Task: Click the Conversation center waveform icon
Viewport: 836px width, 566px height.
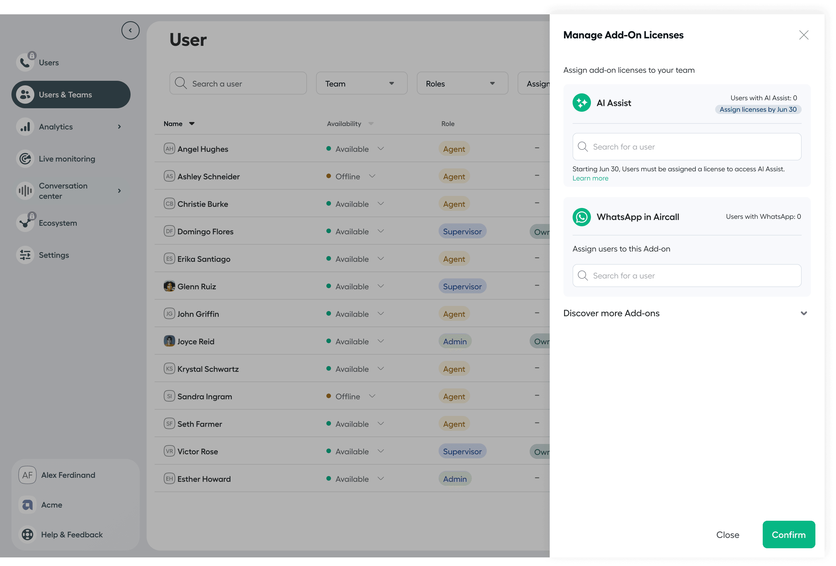Action: pos(25,191)
